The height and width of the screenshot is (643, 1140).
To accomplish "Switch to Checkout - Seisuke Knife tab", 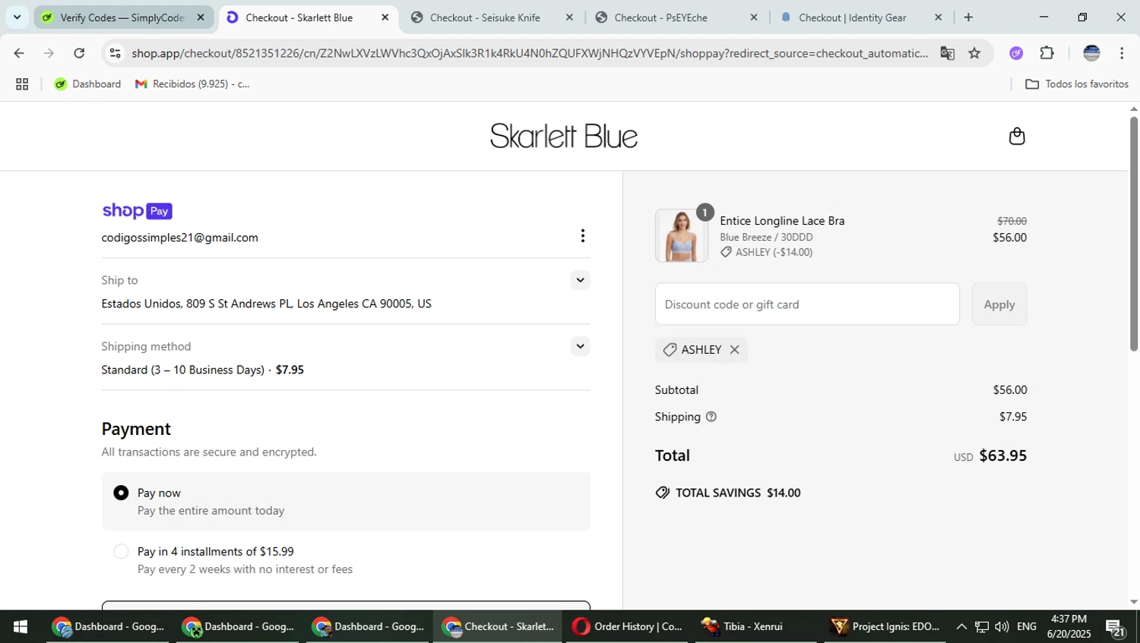I will [492, 17].
